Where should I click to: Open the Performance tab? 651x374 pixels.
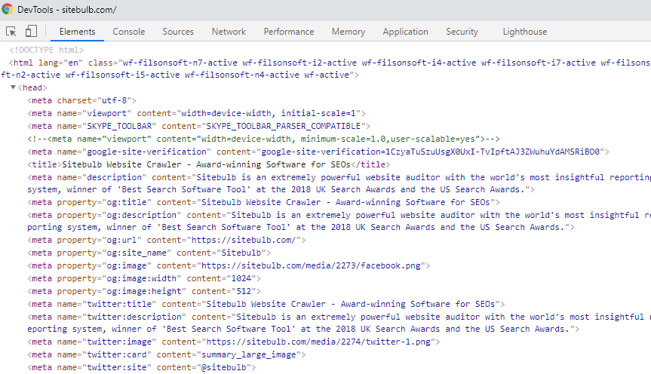pos(289,32)
